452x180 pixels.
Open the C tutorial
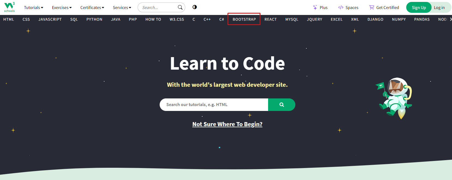[194, 19]
